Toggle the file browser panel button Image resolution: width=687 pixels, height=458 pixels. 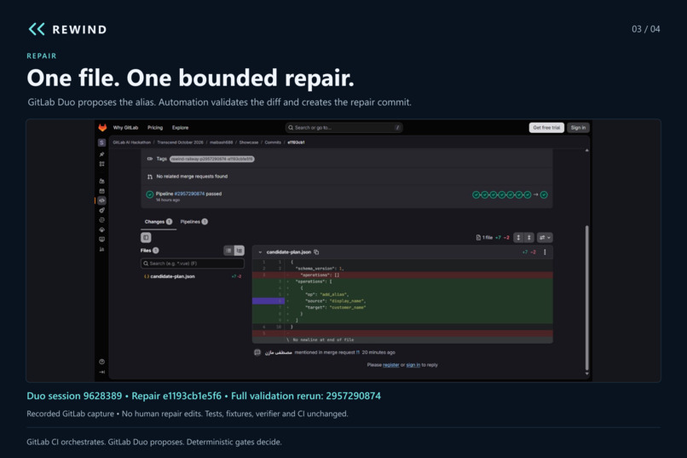coord(146,238)
